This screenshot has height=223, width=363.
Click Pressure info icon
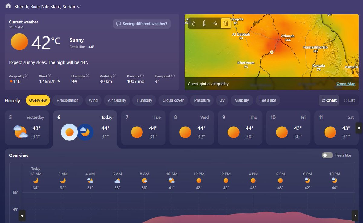pyautogui.click(x=142, y=76)
